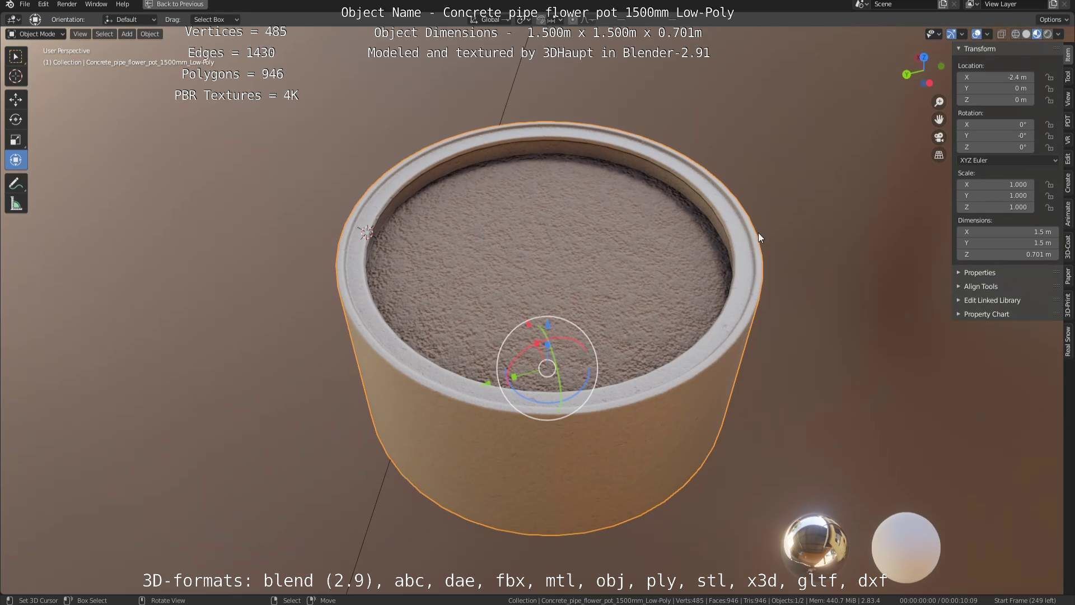Open the Help menu
Screen dimensions: 1075x605
click(122, 4)
